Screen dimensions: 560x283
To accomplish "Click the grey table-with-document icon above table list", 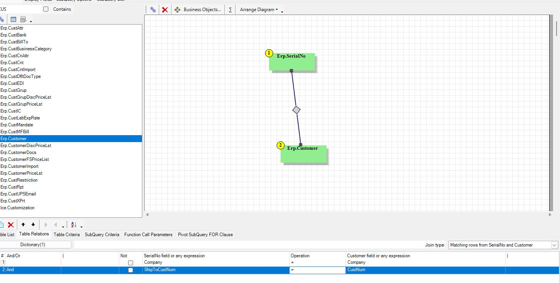I will pos(23,19).
